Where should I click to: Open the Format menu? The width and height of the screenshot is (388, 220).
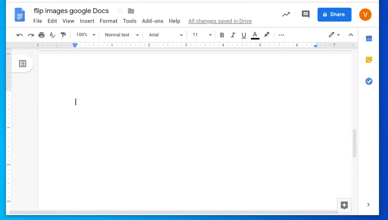(108, 21)
